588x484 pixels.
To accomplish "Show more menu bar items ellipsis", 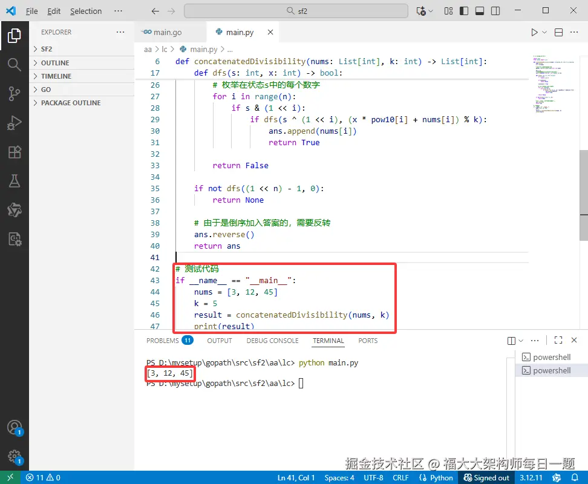I will pyautogui.click(x=118, y=11).
